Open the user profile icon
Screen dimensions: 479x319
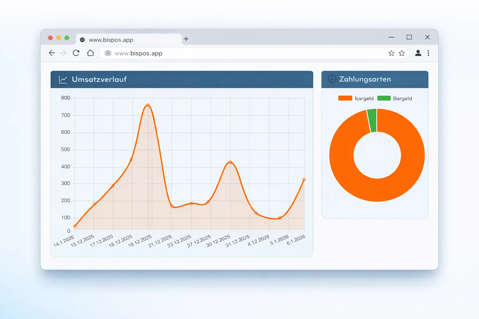point(418,53)
